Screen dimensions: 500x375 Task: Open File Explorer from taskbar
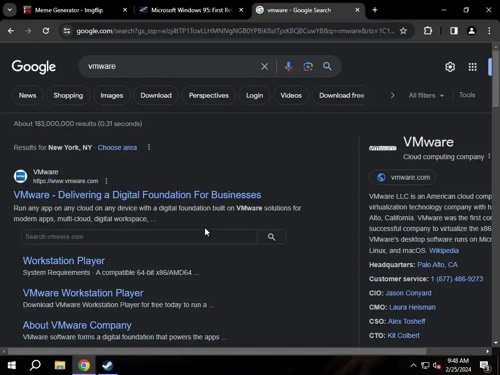(60, 365)
